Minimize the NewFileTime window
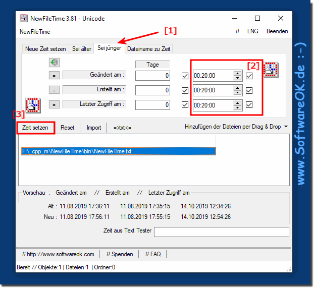 click(x=235, y=19)
